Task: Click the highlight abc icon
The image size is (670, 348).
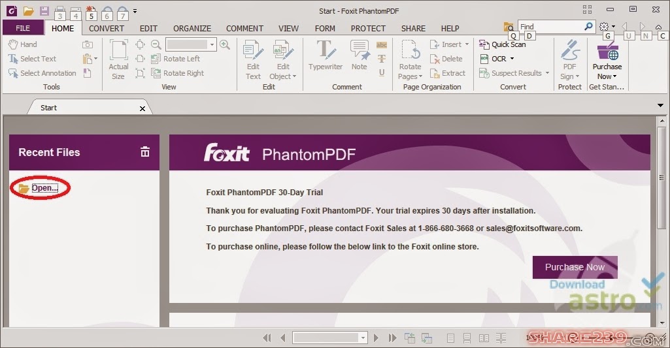Action: pos(382,44)
